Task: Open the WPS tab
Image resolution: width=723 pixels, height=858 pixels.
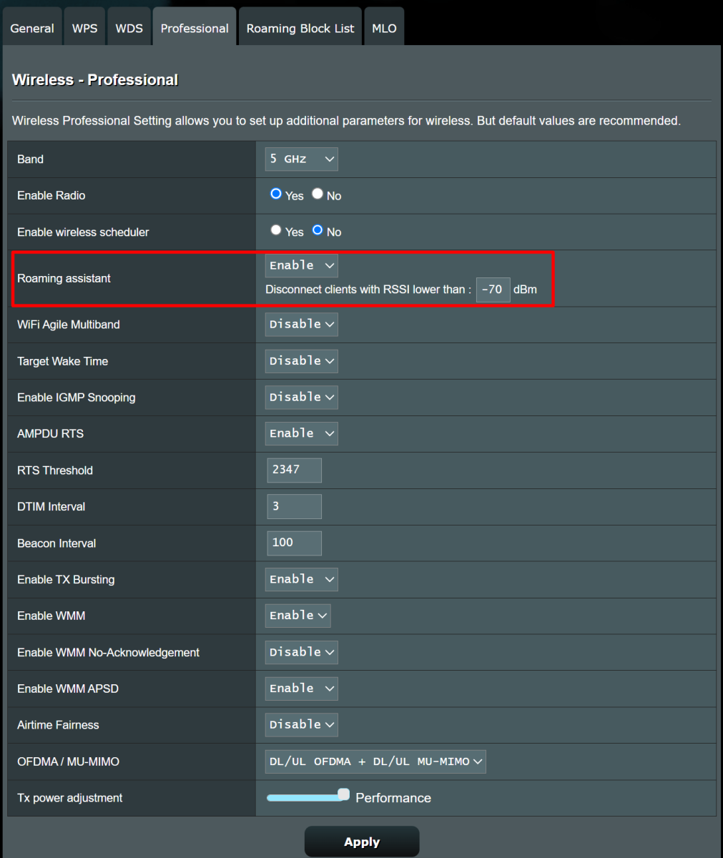Action: [x=84, y=29]
